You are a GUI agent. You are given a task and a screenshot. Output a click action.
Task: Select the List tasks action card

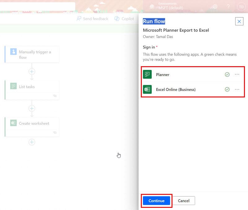(32, 90)
